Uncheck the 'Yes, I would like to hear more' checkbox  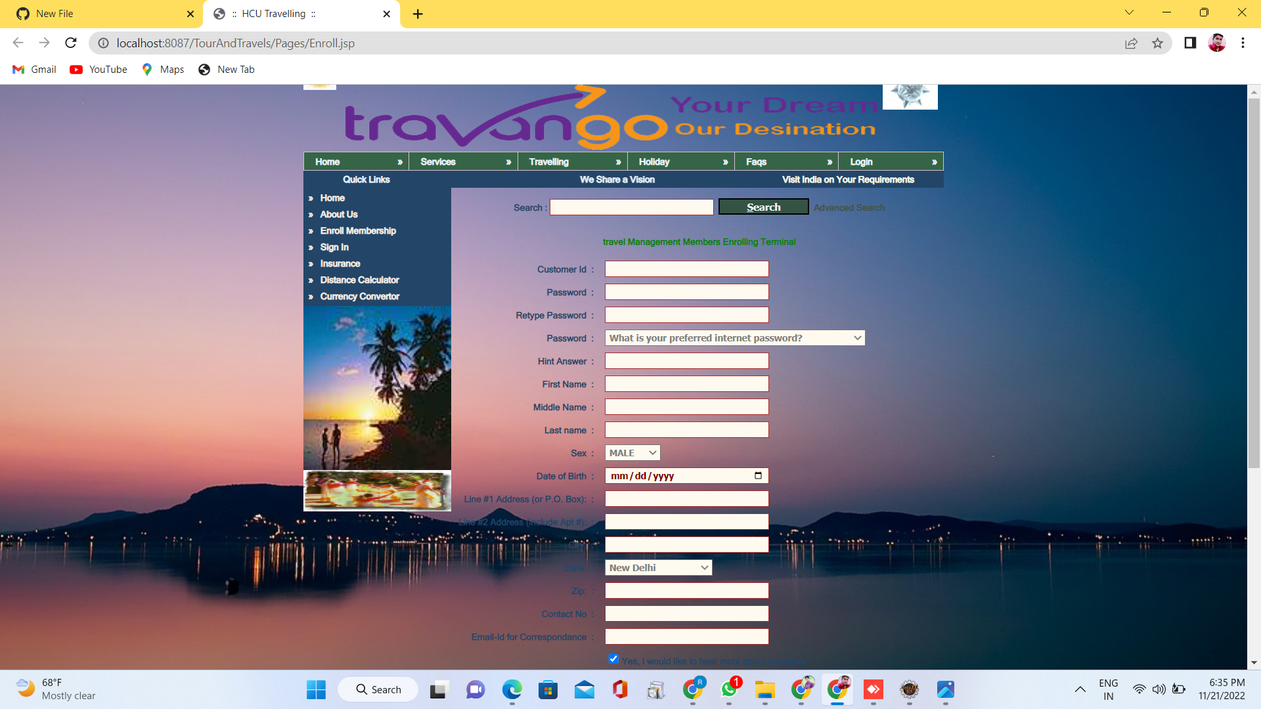[x=613, y=658]
